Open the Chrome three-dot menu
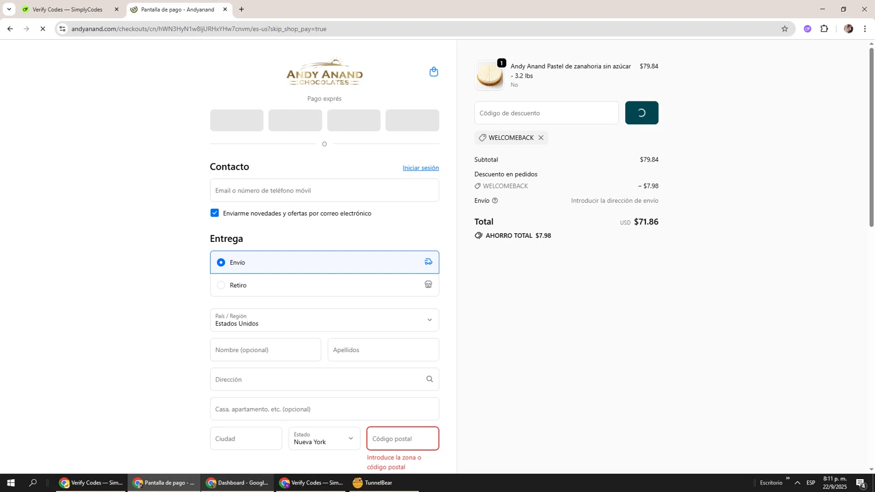Image resolution: width=875 pixels, height=492 pixels. point(865,29)
